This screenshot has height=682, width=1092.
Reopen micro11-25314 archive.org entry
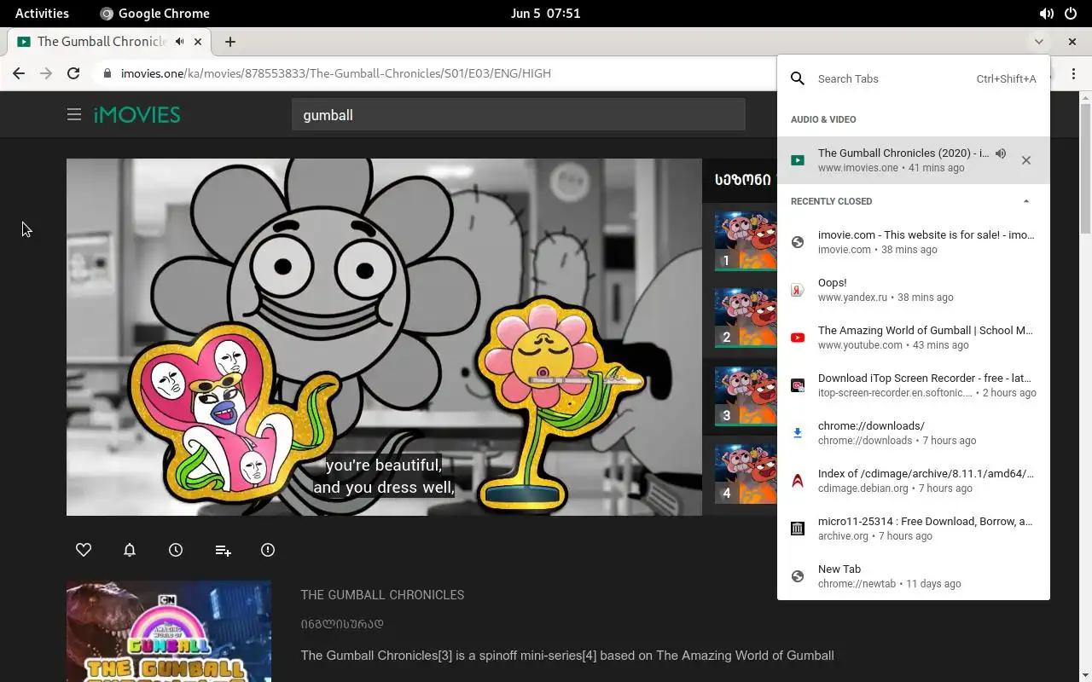pos(914,529)
